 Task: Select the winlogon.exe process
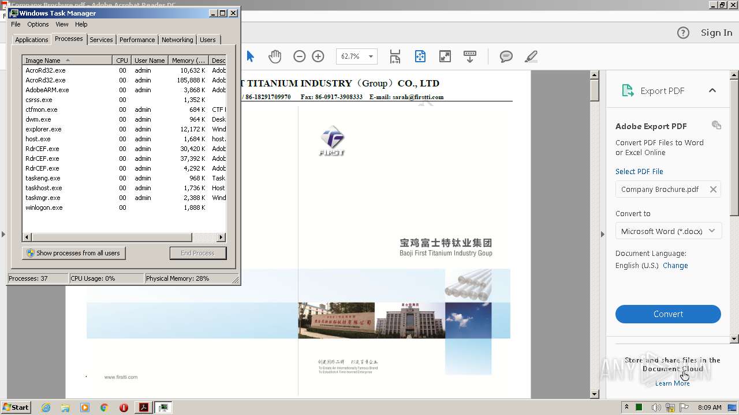pyautogui.click(x=124, y=207)
